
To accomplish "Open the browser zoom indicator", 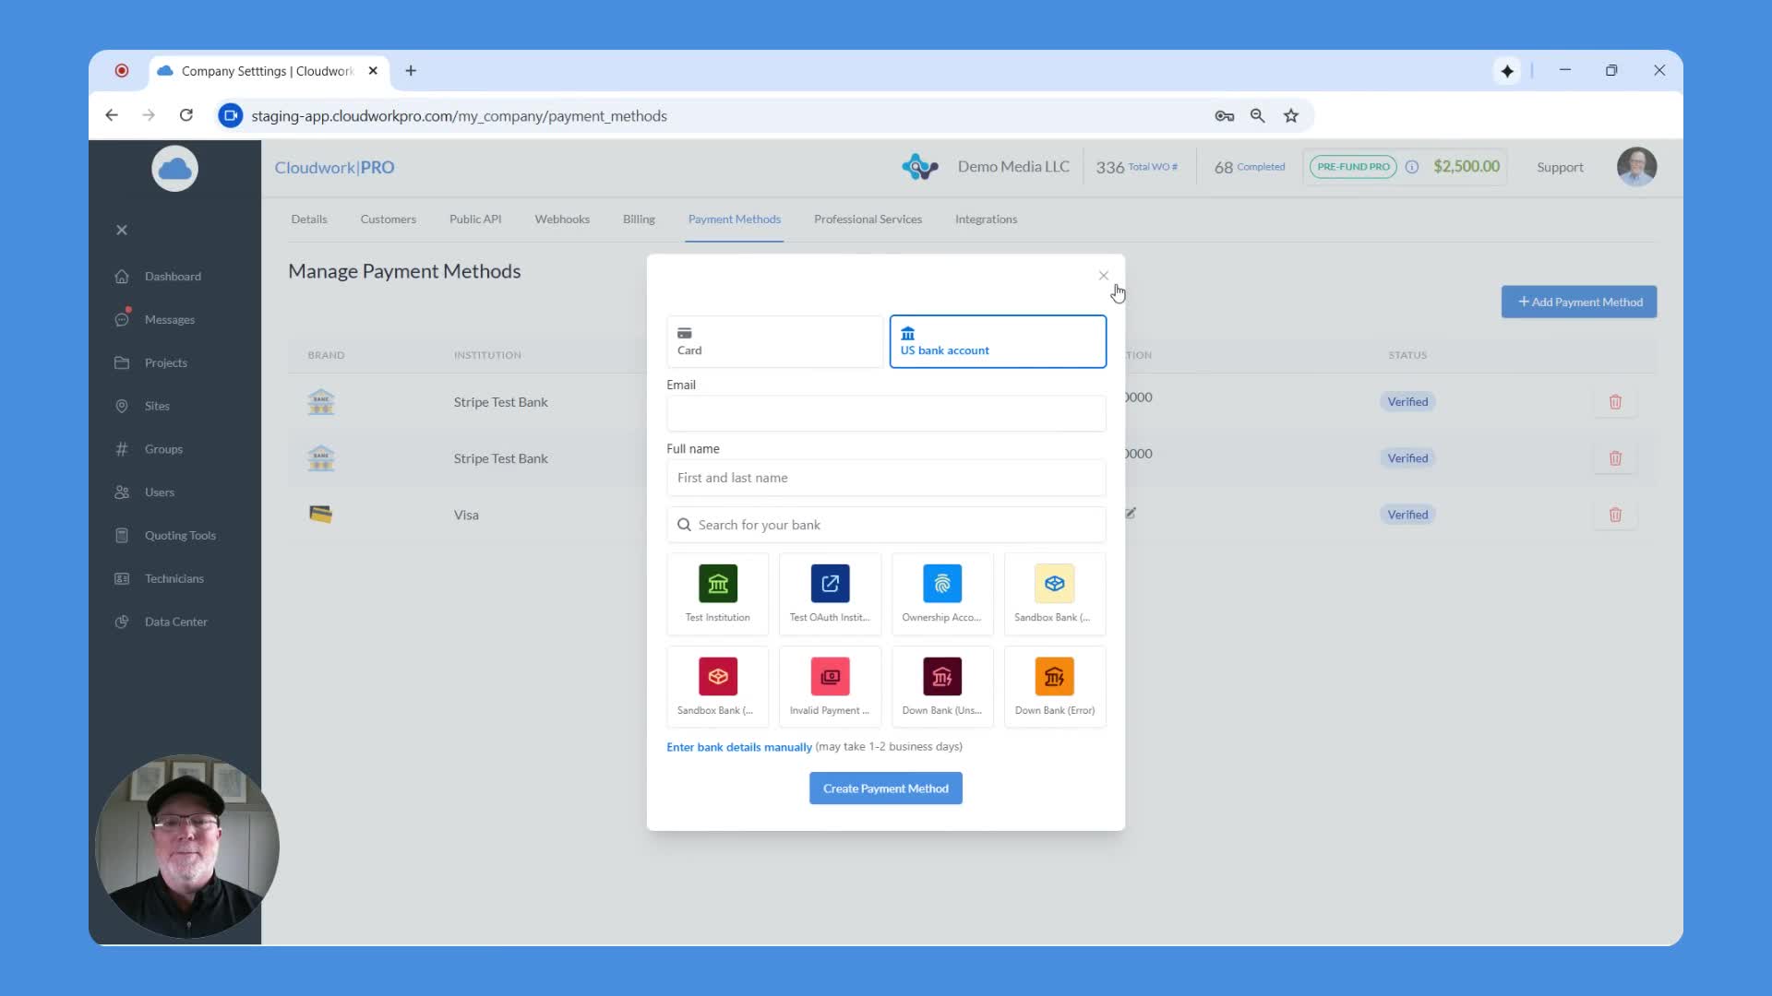I will [x=1257, y=115].
